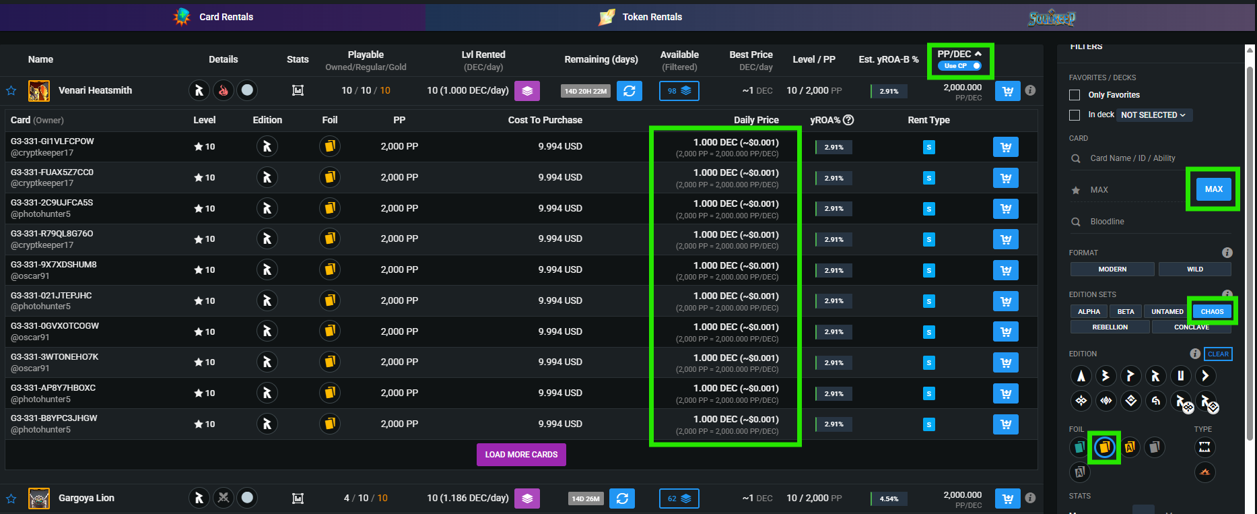
Task: Open the yROA% help icon
Action: pos(848,120)
